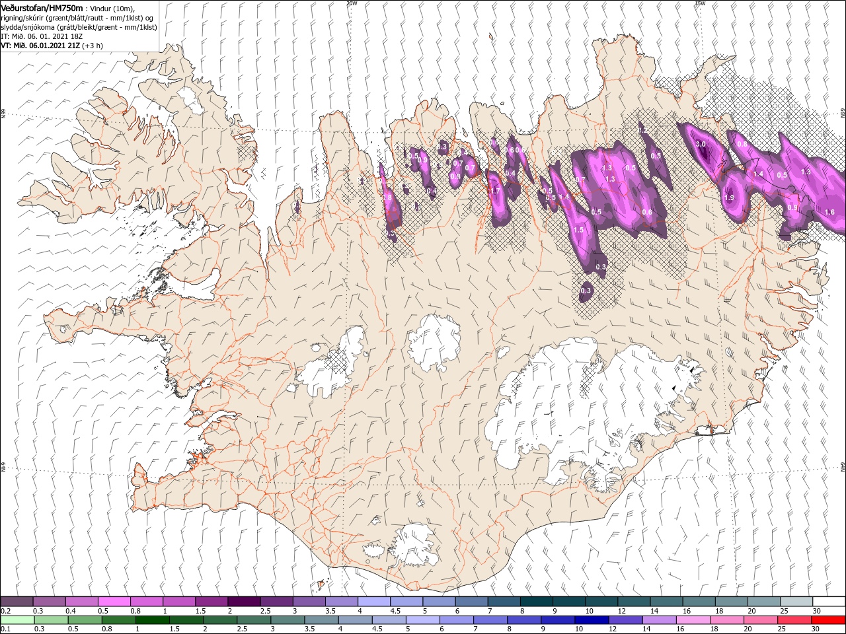Click the 0.3 value in the isolated purple patch
This screenshot has height=634, width=846.
coord(586,291)
